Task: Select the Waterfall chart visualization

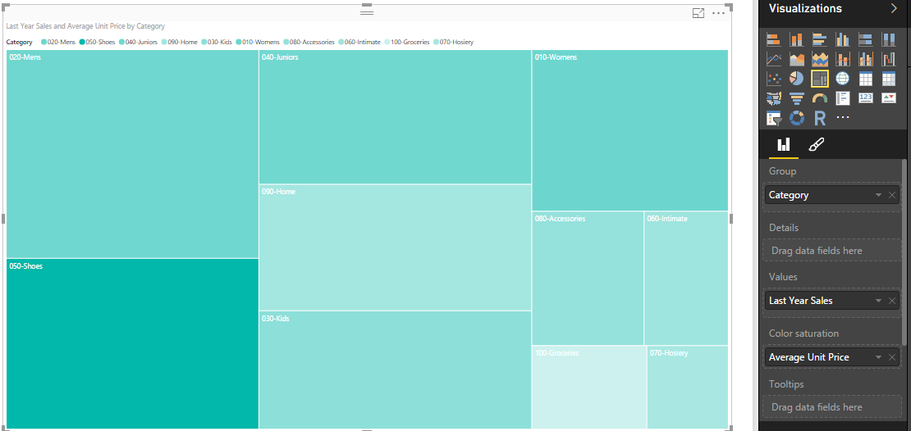Action: click(889, 59)
